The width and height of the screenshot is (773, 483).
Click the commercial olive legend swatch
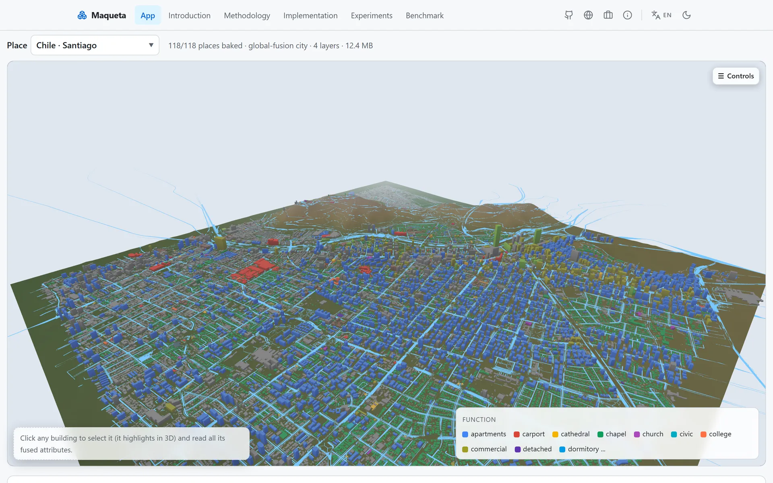[x=465, y=449]
